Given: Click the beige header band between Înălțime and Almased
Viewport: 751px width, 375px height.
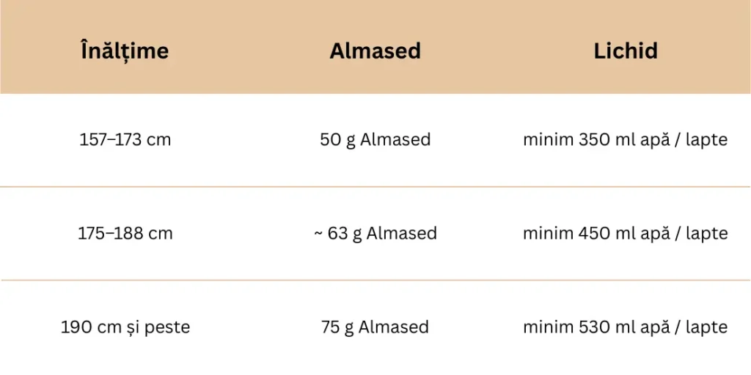Looking at the screenshot, I should tap(249, 51).
